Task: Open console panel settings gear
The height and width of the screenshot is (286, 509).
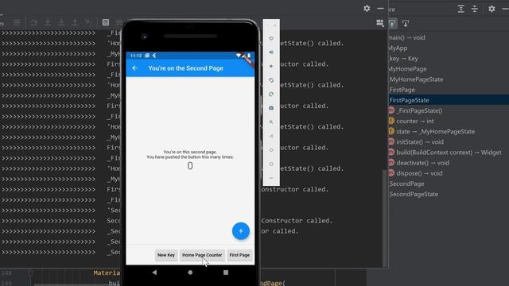Action: tap(367, 9)
